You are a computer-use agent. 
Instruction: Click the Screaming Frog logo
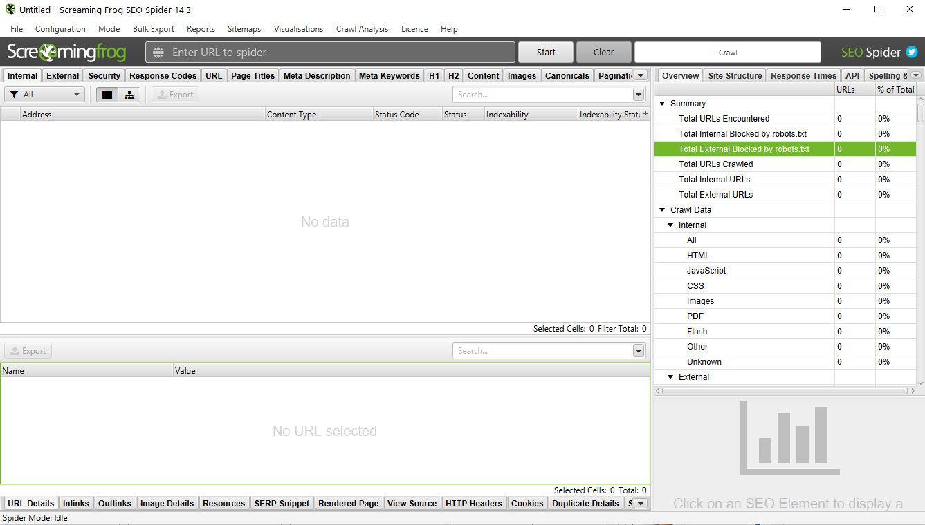66,52
